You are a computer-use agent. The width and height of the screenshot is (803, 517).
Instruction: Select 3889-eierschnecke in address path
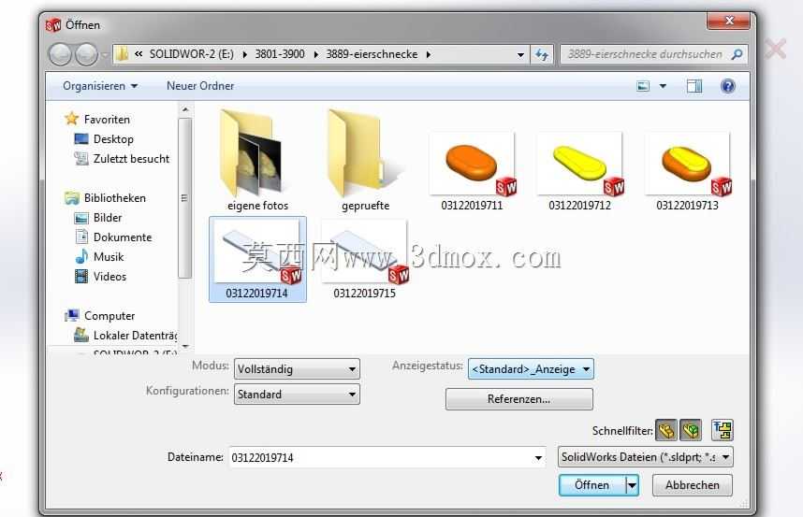tap(372, 54)
